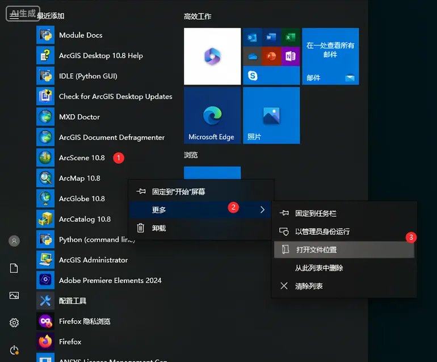This screenshot has width=437, height=362.
Task: Open the Microsoft Edge tile
Action: 212,115
